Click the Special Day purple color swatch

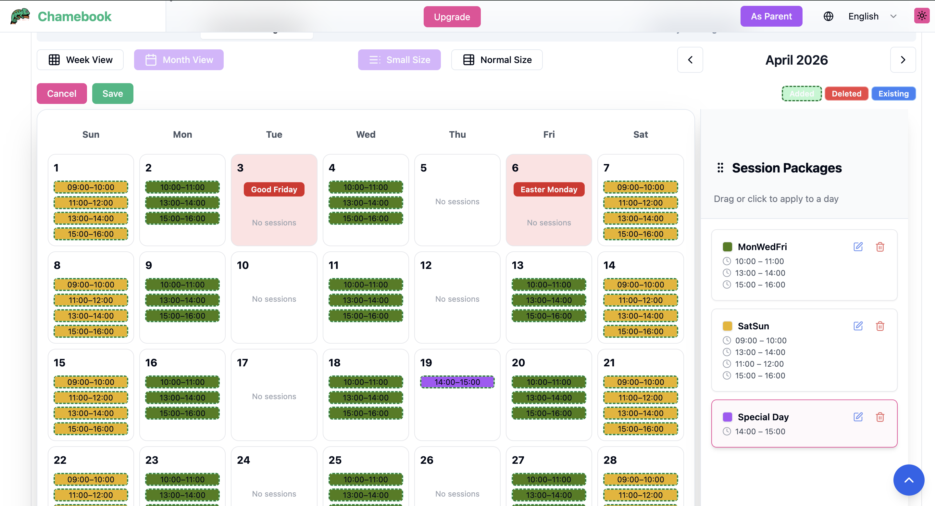(727, 417)
